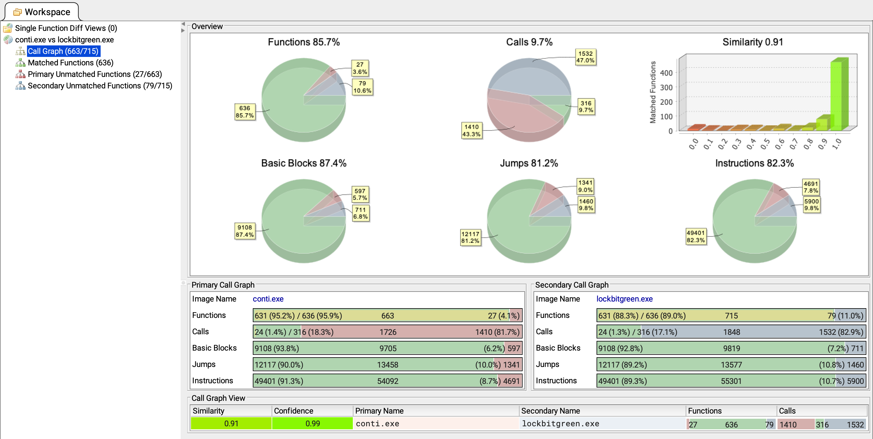The image size is (873, 439).
Task: Click the primary Jumps bar showing 13458
Action: 387,365
